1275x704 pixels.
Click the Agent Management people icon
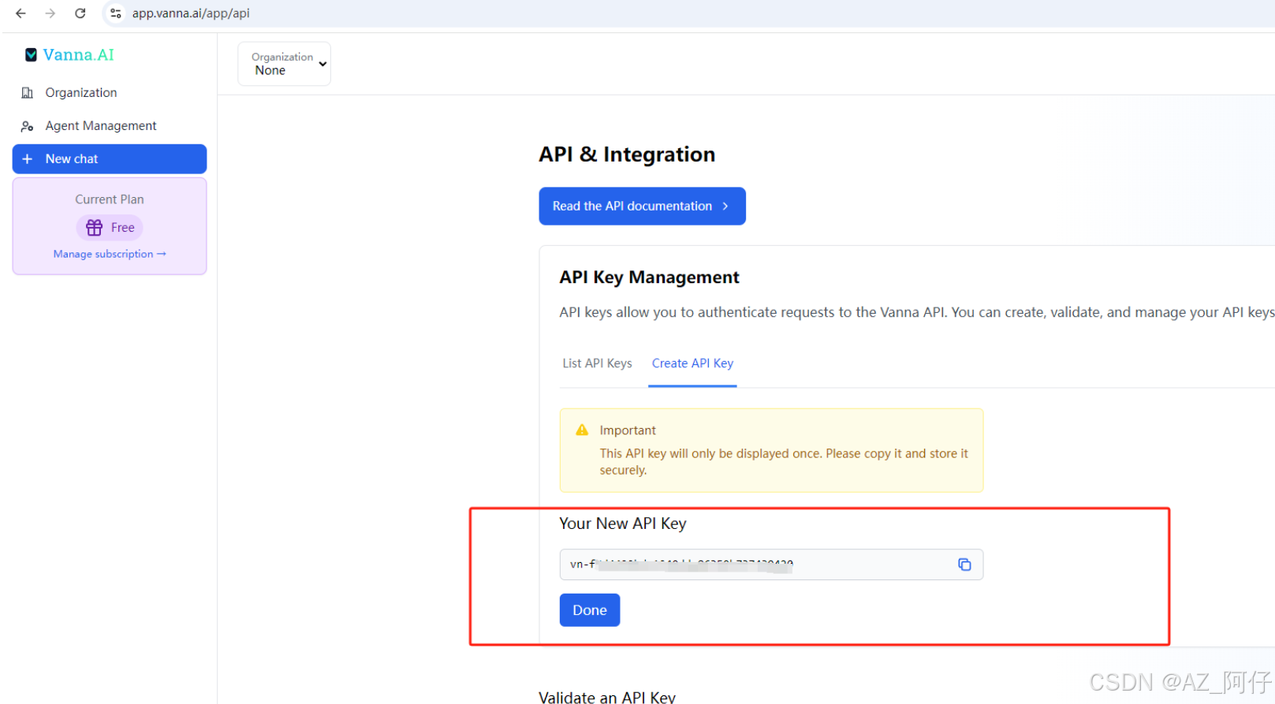28,126
